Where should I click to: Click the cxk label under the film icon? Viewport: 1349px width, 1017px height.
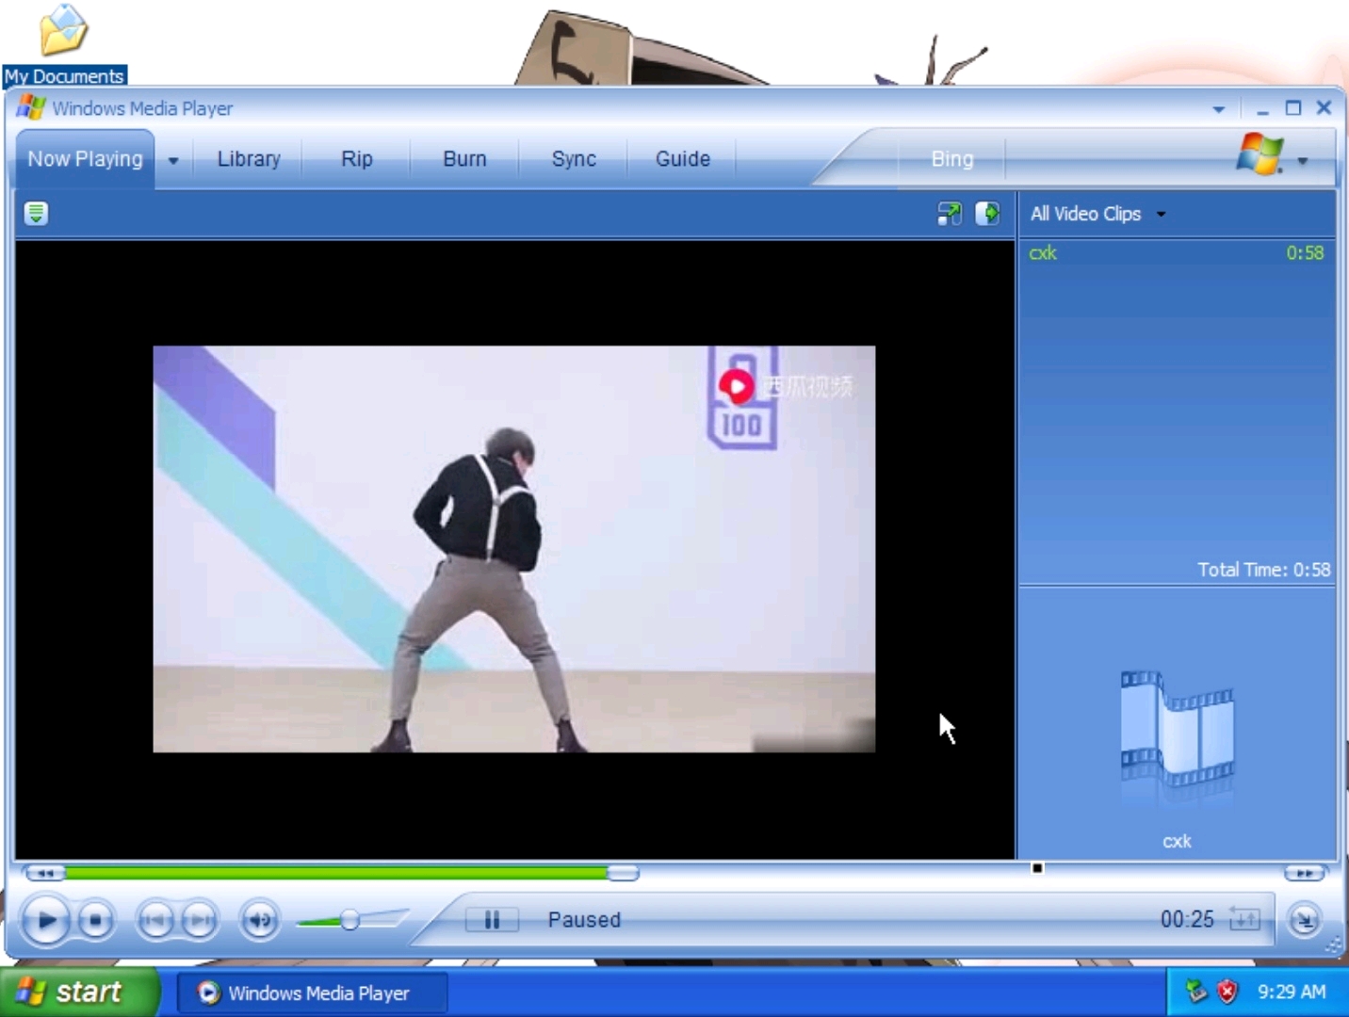point(1177,841)
